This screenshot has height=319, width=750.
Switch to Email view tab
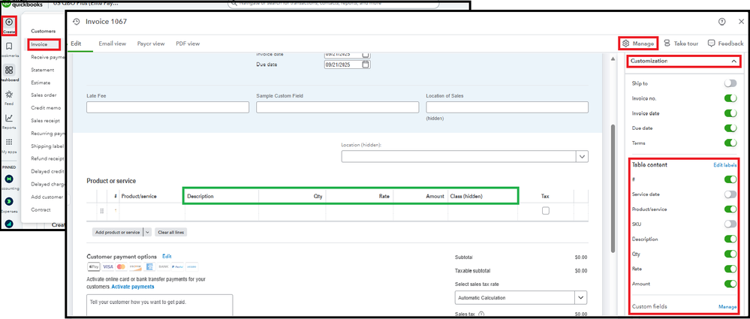tap(113, 44)
